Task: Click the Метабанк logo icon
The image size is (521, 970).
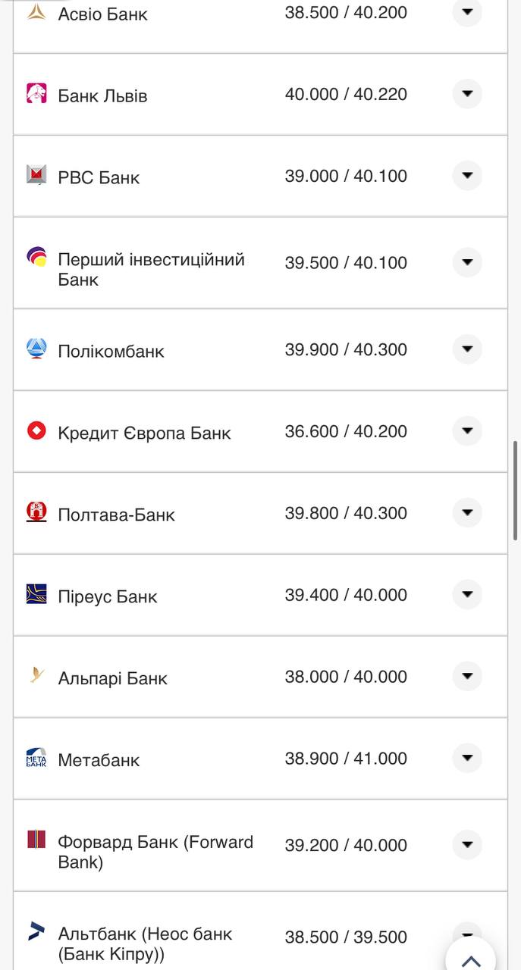Action: tap(36, 758)
